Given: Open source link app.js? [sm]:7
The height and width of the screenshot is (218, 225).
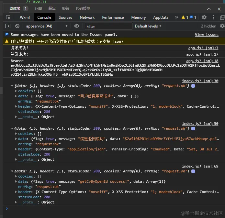Looking at the screenshot, I should [x=203, y=48].
